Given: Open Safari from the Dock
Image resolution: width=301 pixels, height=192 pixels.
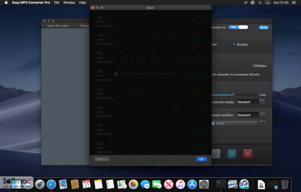Looking at the screenshot, I should [51, 184].
